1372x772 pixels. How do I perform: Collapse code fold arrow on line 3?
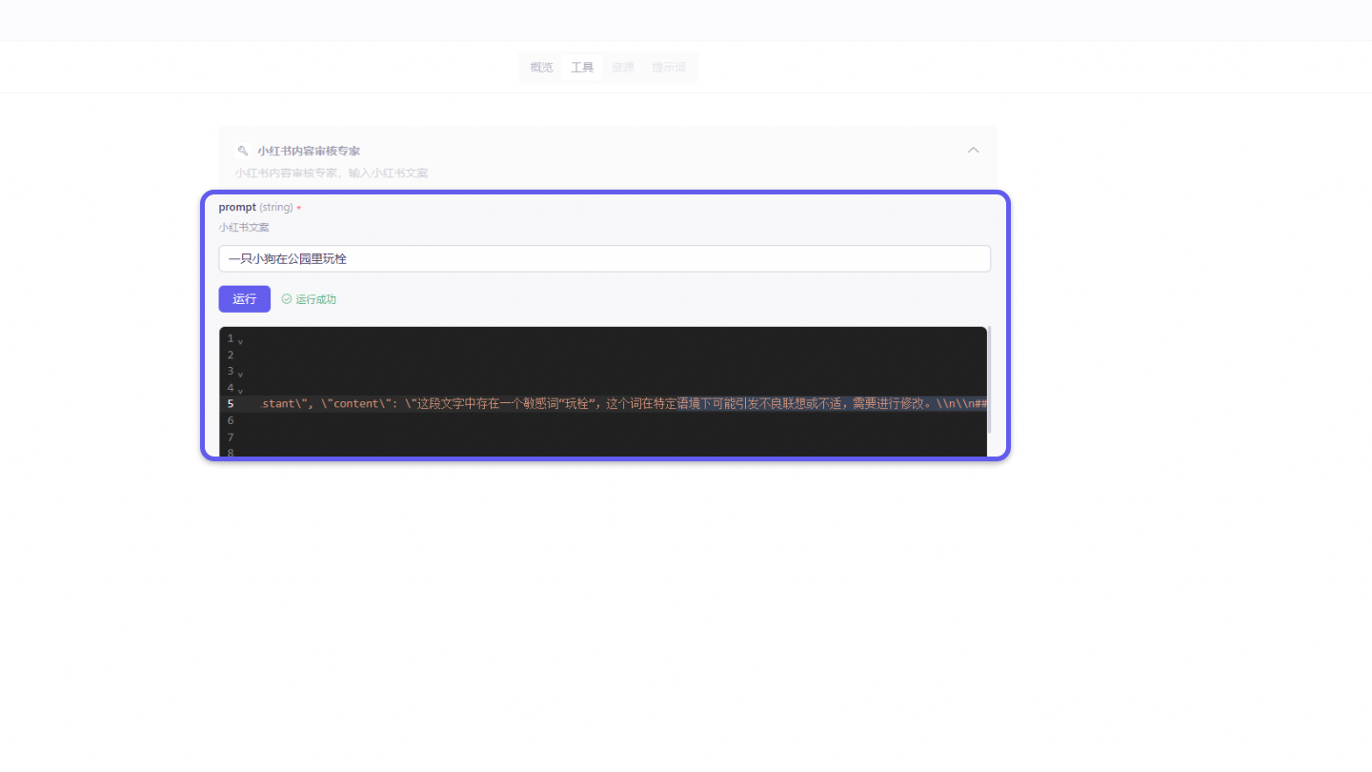point(240,372)
